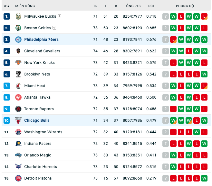Click the gray question-mark badge for Miami Heat

[166, 86]
